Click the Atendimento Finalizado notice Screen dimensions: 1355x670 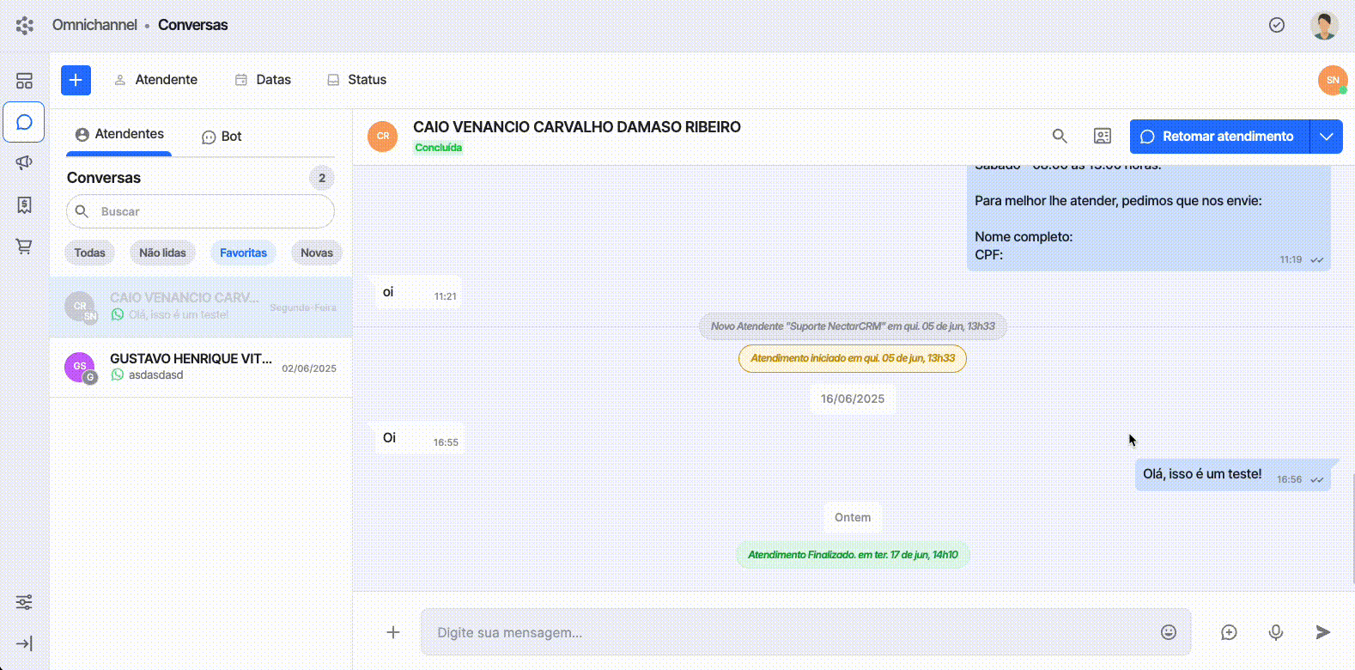tap(853, 555)
